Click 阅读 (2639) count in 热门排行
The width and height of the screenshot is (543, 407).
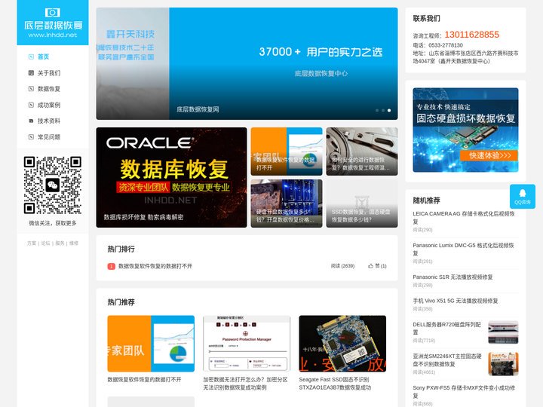pyautogui.click(x=342, y=266)
